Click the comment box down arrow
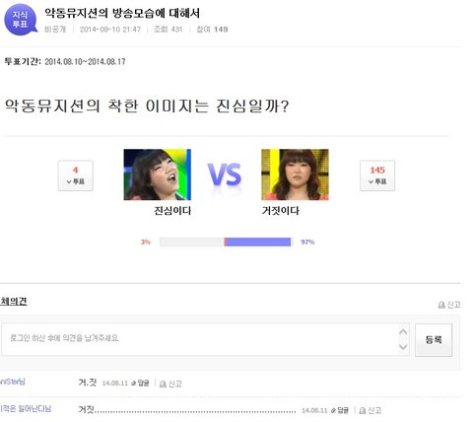Viewport: 473px width, 422px height. click(403, 347)
